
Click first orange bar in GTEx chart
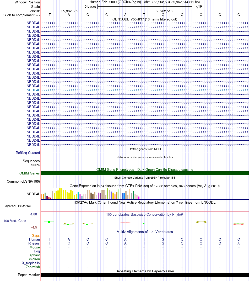pos(42,197)
